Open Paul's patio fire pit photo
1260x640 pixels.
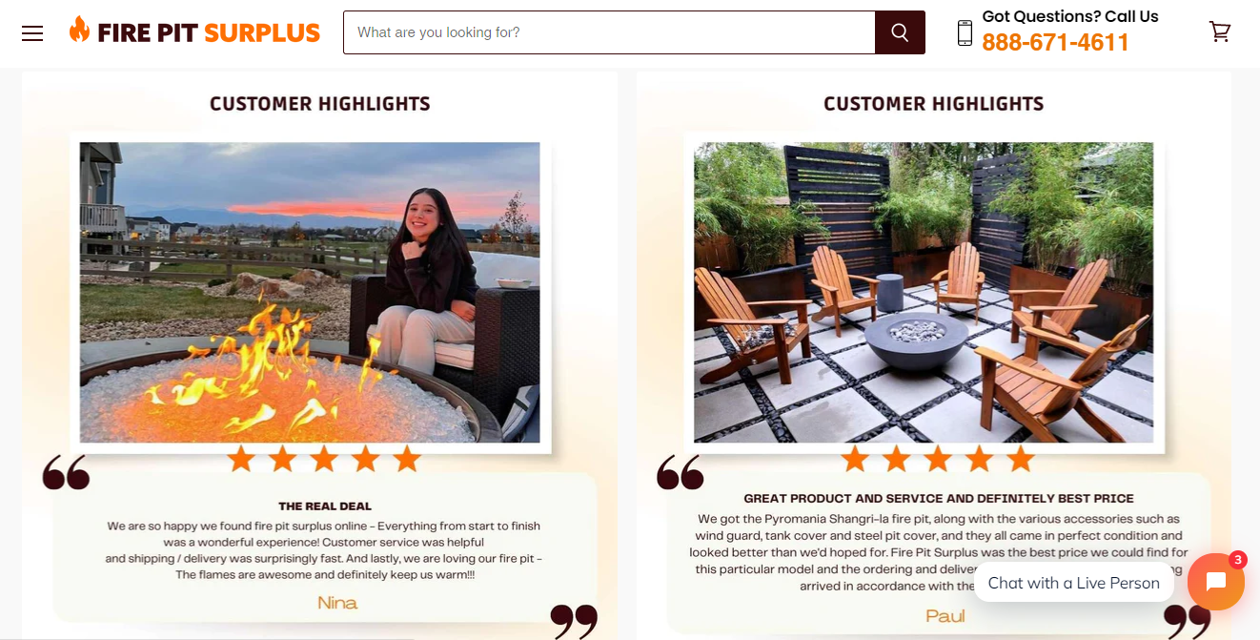924,293
